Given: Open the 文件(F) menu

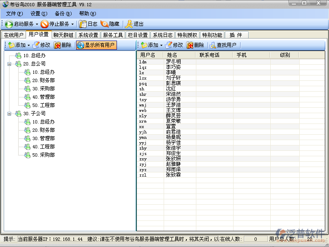Looking at the screenshot, I should tap(14, 14).
